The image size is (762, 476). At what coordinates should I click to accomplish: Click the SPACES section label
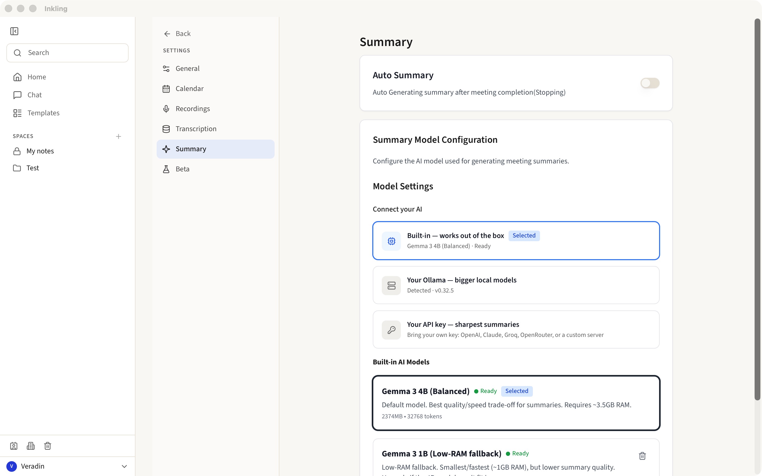[x=23, y=136]
